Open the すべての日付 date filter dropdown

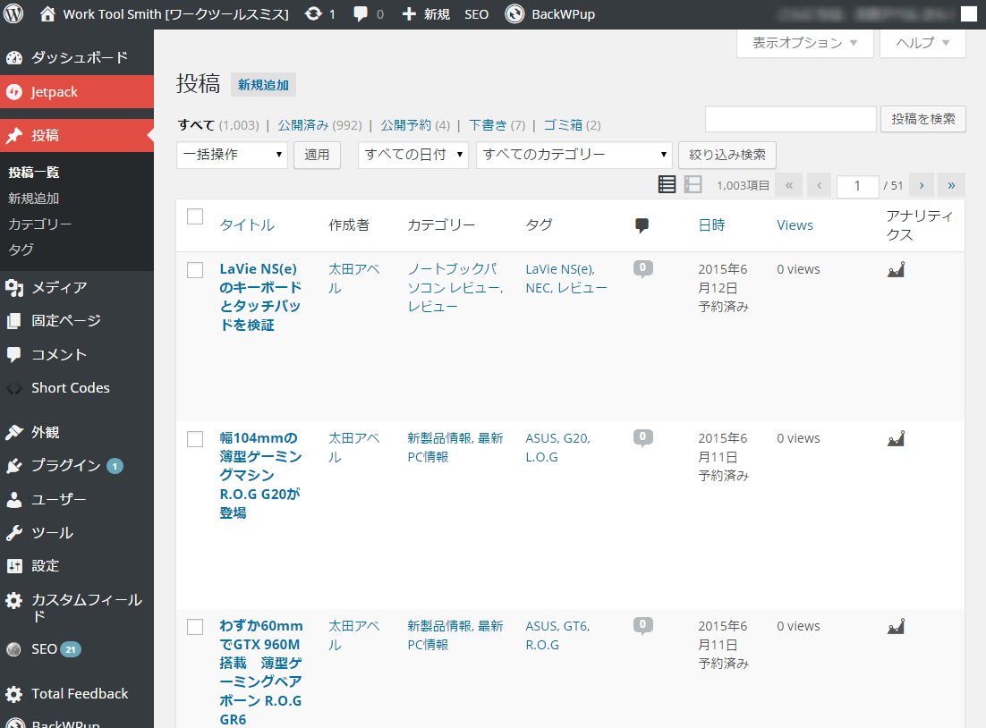tap(413, 155)
